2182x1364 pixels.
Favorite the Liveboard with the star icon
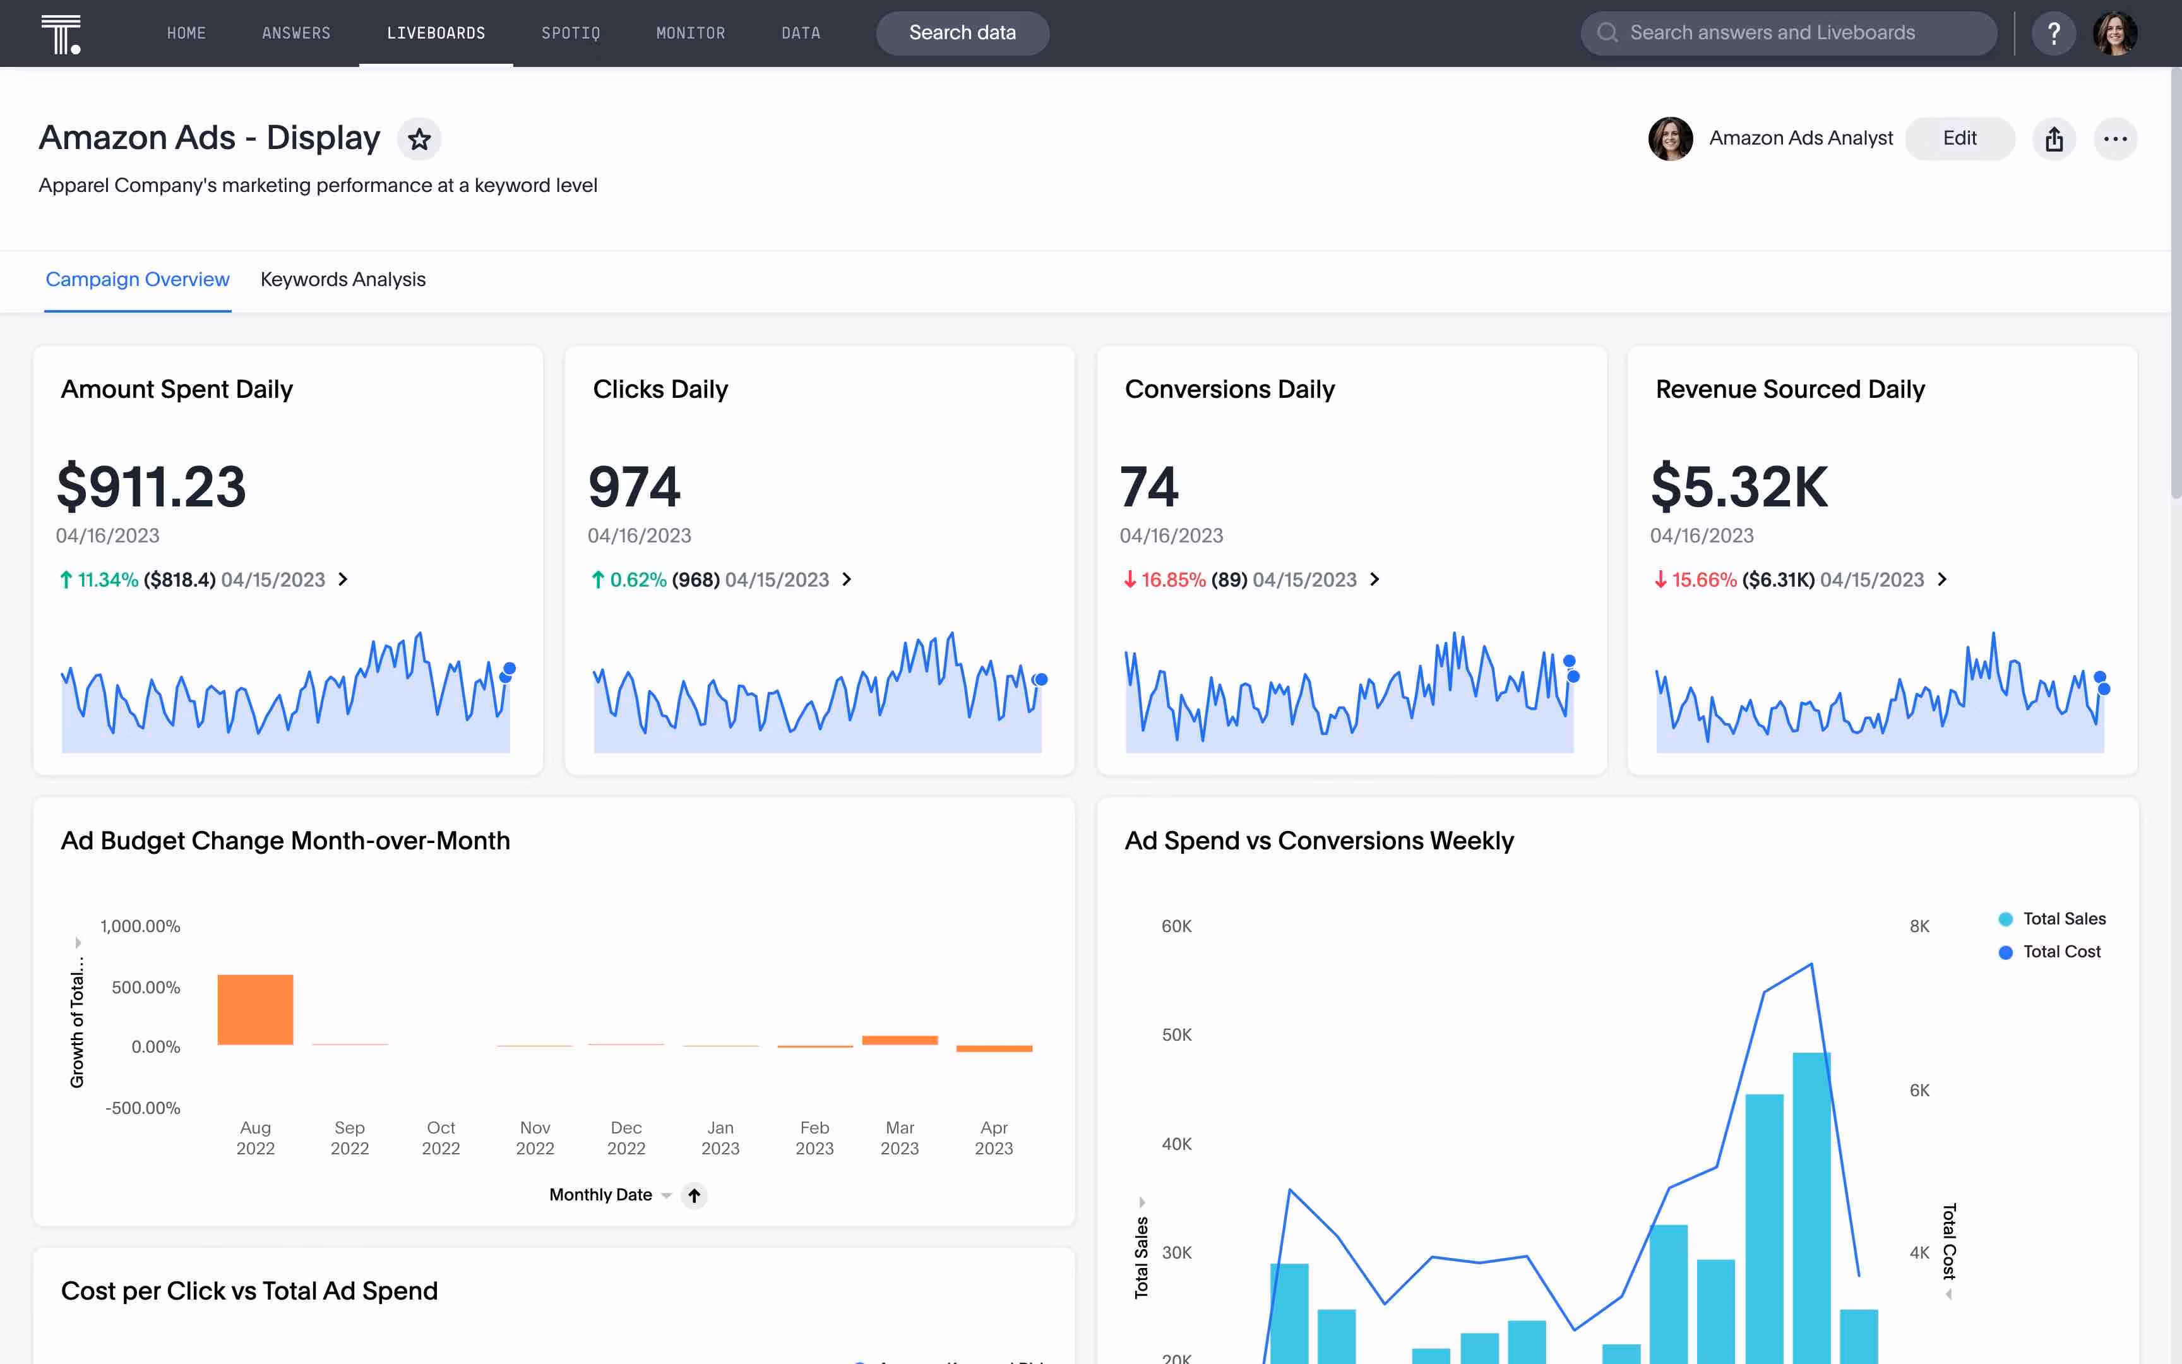[419, 139]
